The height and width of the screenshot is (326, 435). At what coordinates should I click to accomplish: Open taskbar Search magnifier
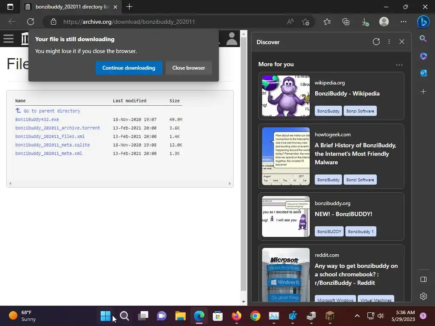click(124, 316)
